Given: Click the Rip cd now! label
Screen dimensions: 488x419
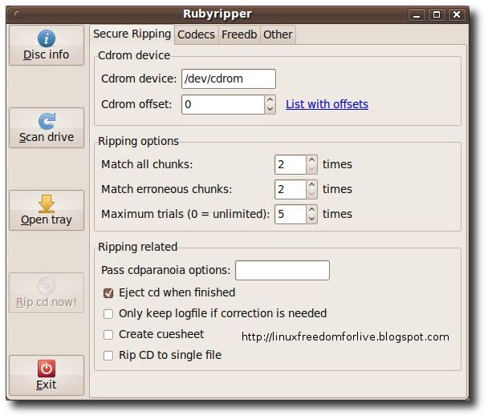Looking at the screenshot, I should click(47, 302).
